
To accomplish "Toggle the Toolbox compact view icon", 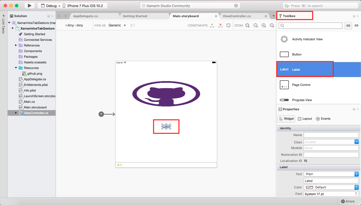I will 356,25.
